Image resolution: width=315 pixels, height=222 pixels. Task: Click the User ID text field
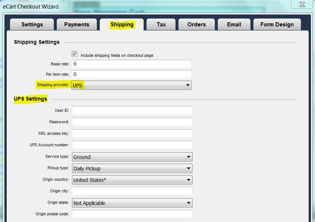click(132, 110)
